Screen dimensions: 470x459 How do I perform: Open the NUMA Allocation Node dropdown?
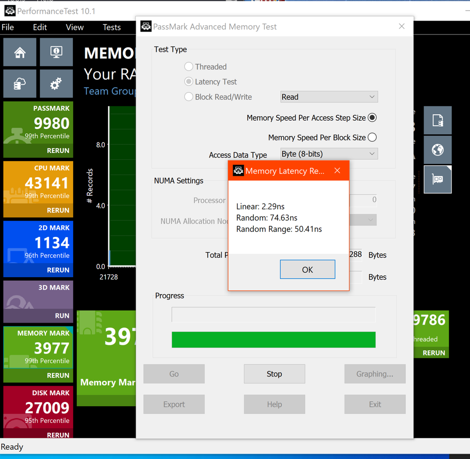(363, 220)
